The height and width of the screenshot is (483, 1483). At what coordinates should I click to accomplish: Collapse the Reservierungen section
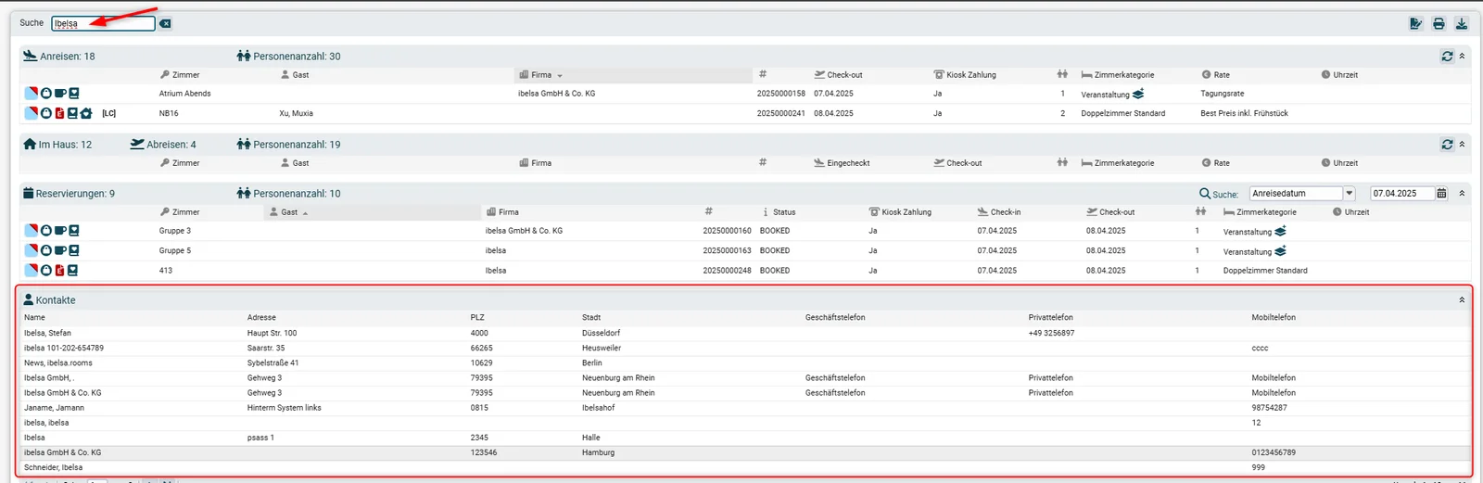[1462, 194]
